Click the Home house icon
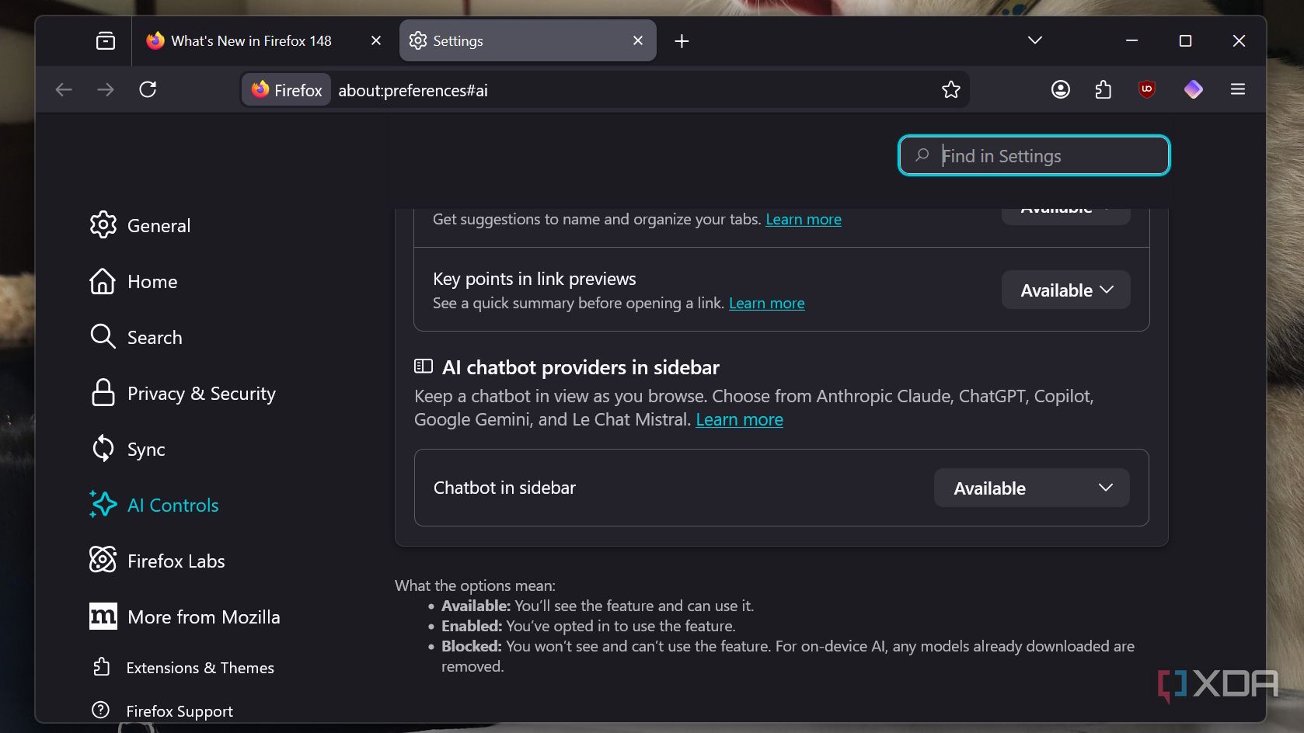 pyautogui.click(x=103, y=281)
